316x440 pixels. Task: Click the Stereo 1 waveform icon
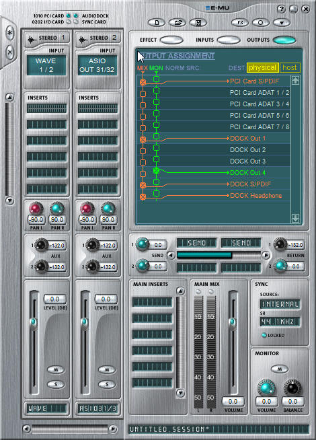coord(32,39)
